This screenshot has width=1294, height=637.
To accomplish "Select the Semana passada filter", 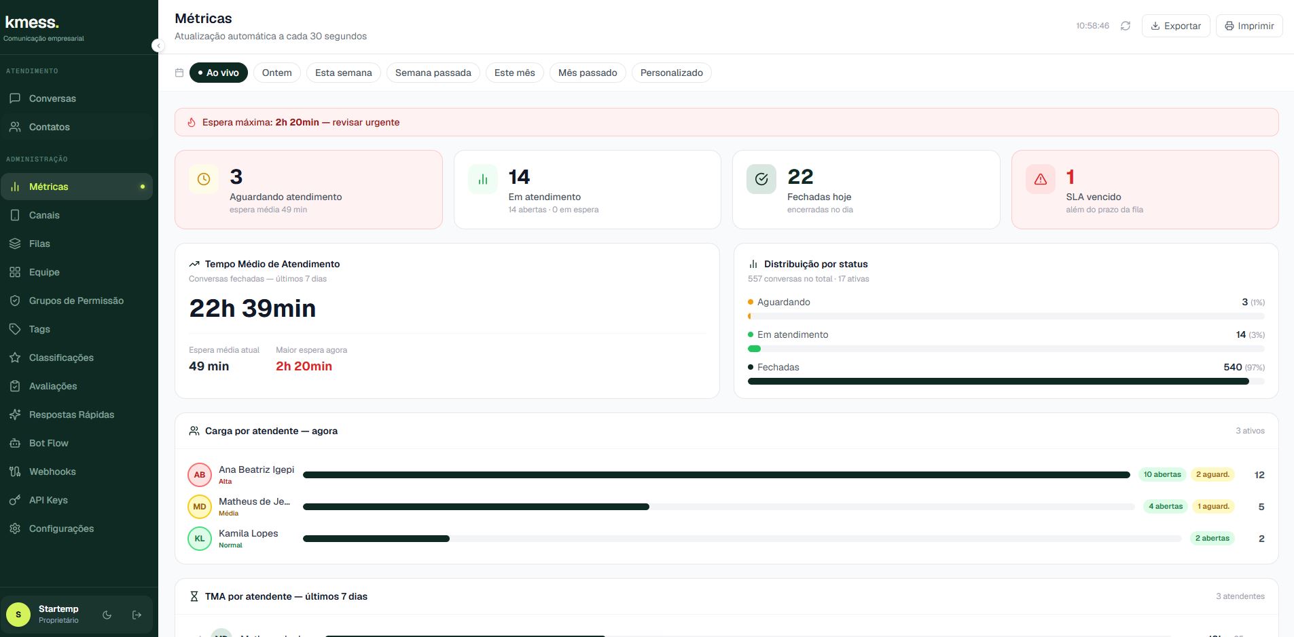I will (433, 73).
